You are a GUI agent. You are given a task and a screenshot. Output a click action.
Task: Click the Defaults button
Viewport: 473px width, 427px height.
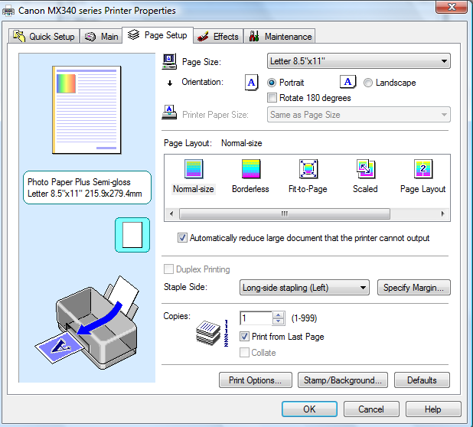[422, 380]
